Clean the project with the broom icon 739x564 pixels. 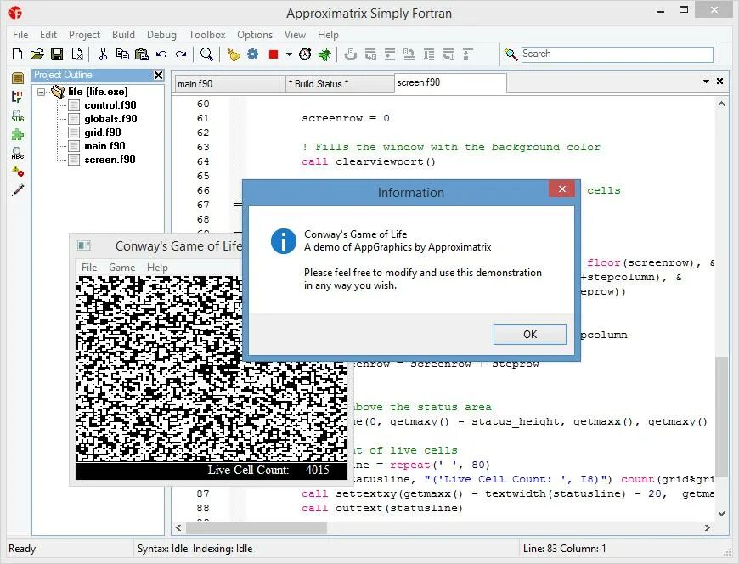pos(234,54)
